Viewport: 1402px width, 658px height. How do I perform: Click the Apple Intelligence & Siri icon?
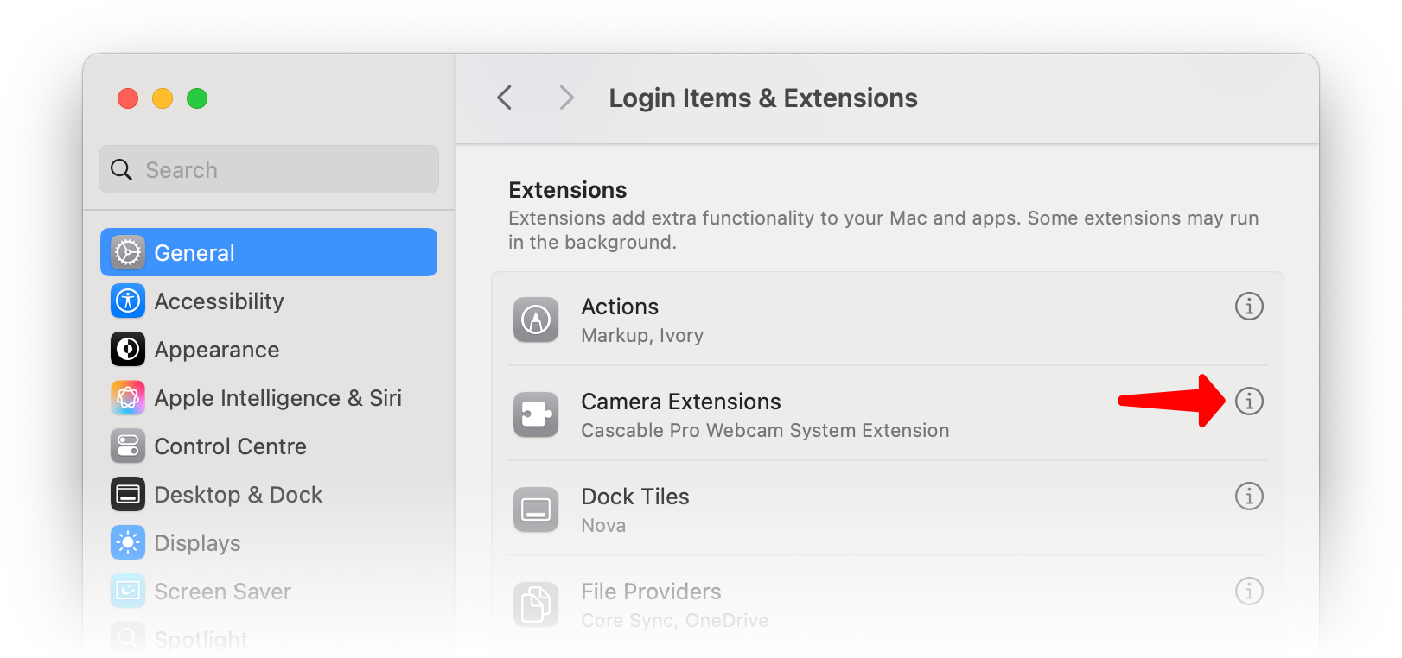(128, 397)
